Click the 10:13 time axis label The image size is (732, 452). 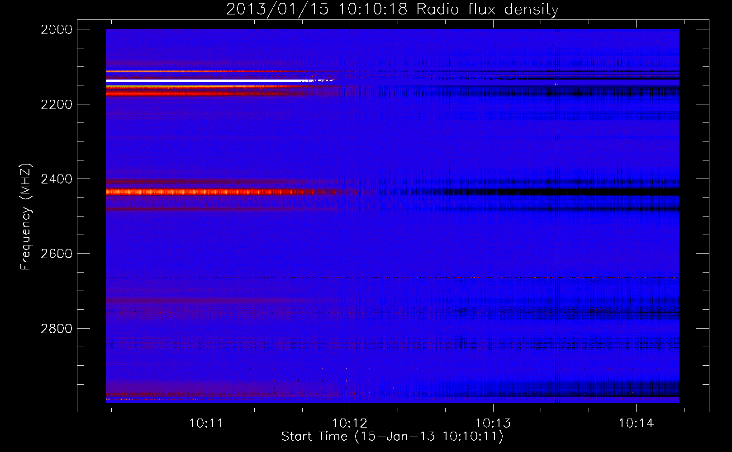(493, 424)
